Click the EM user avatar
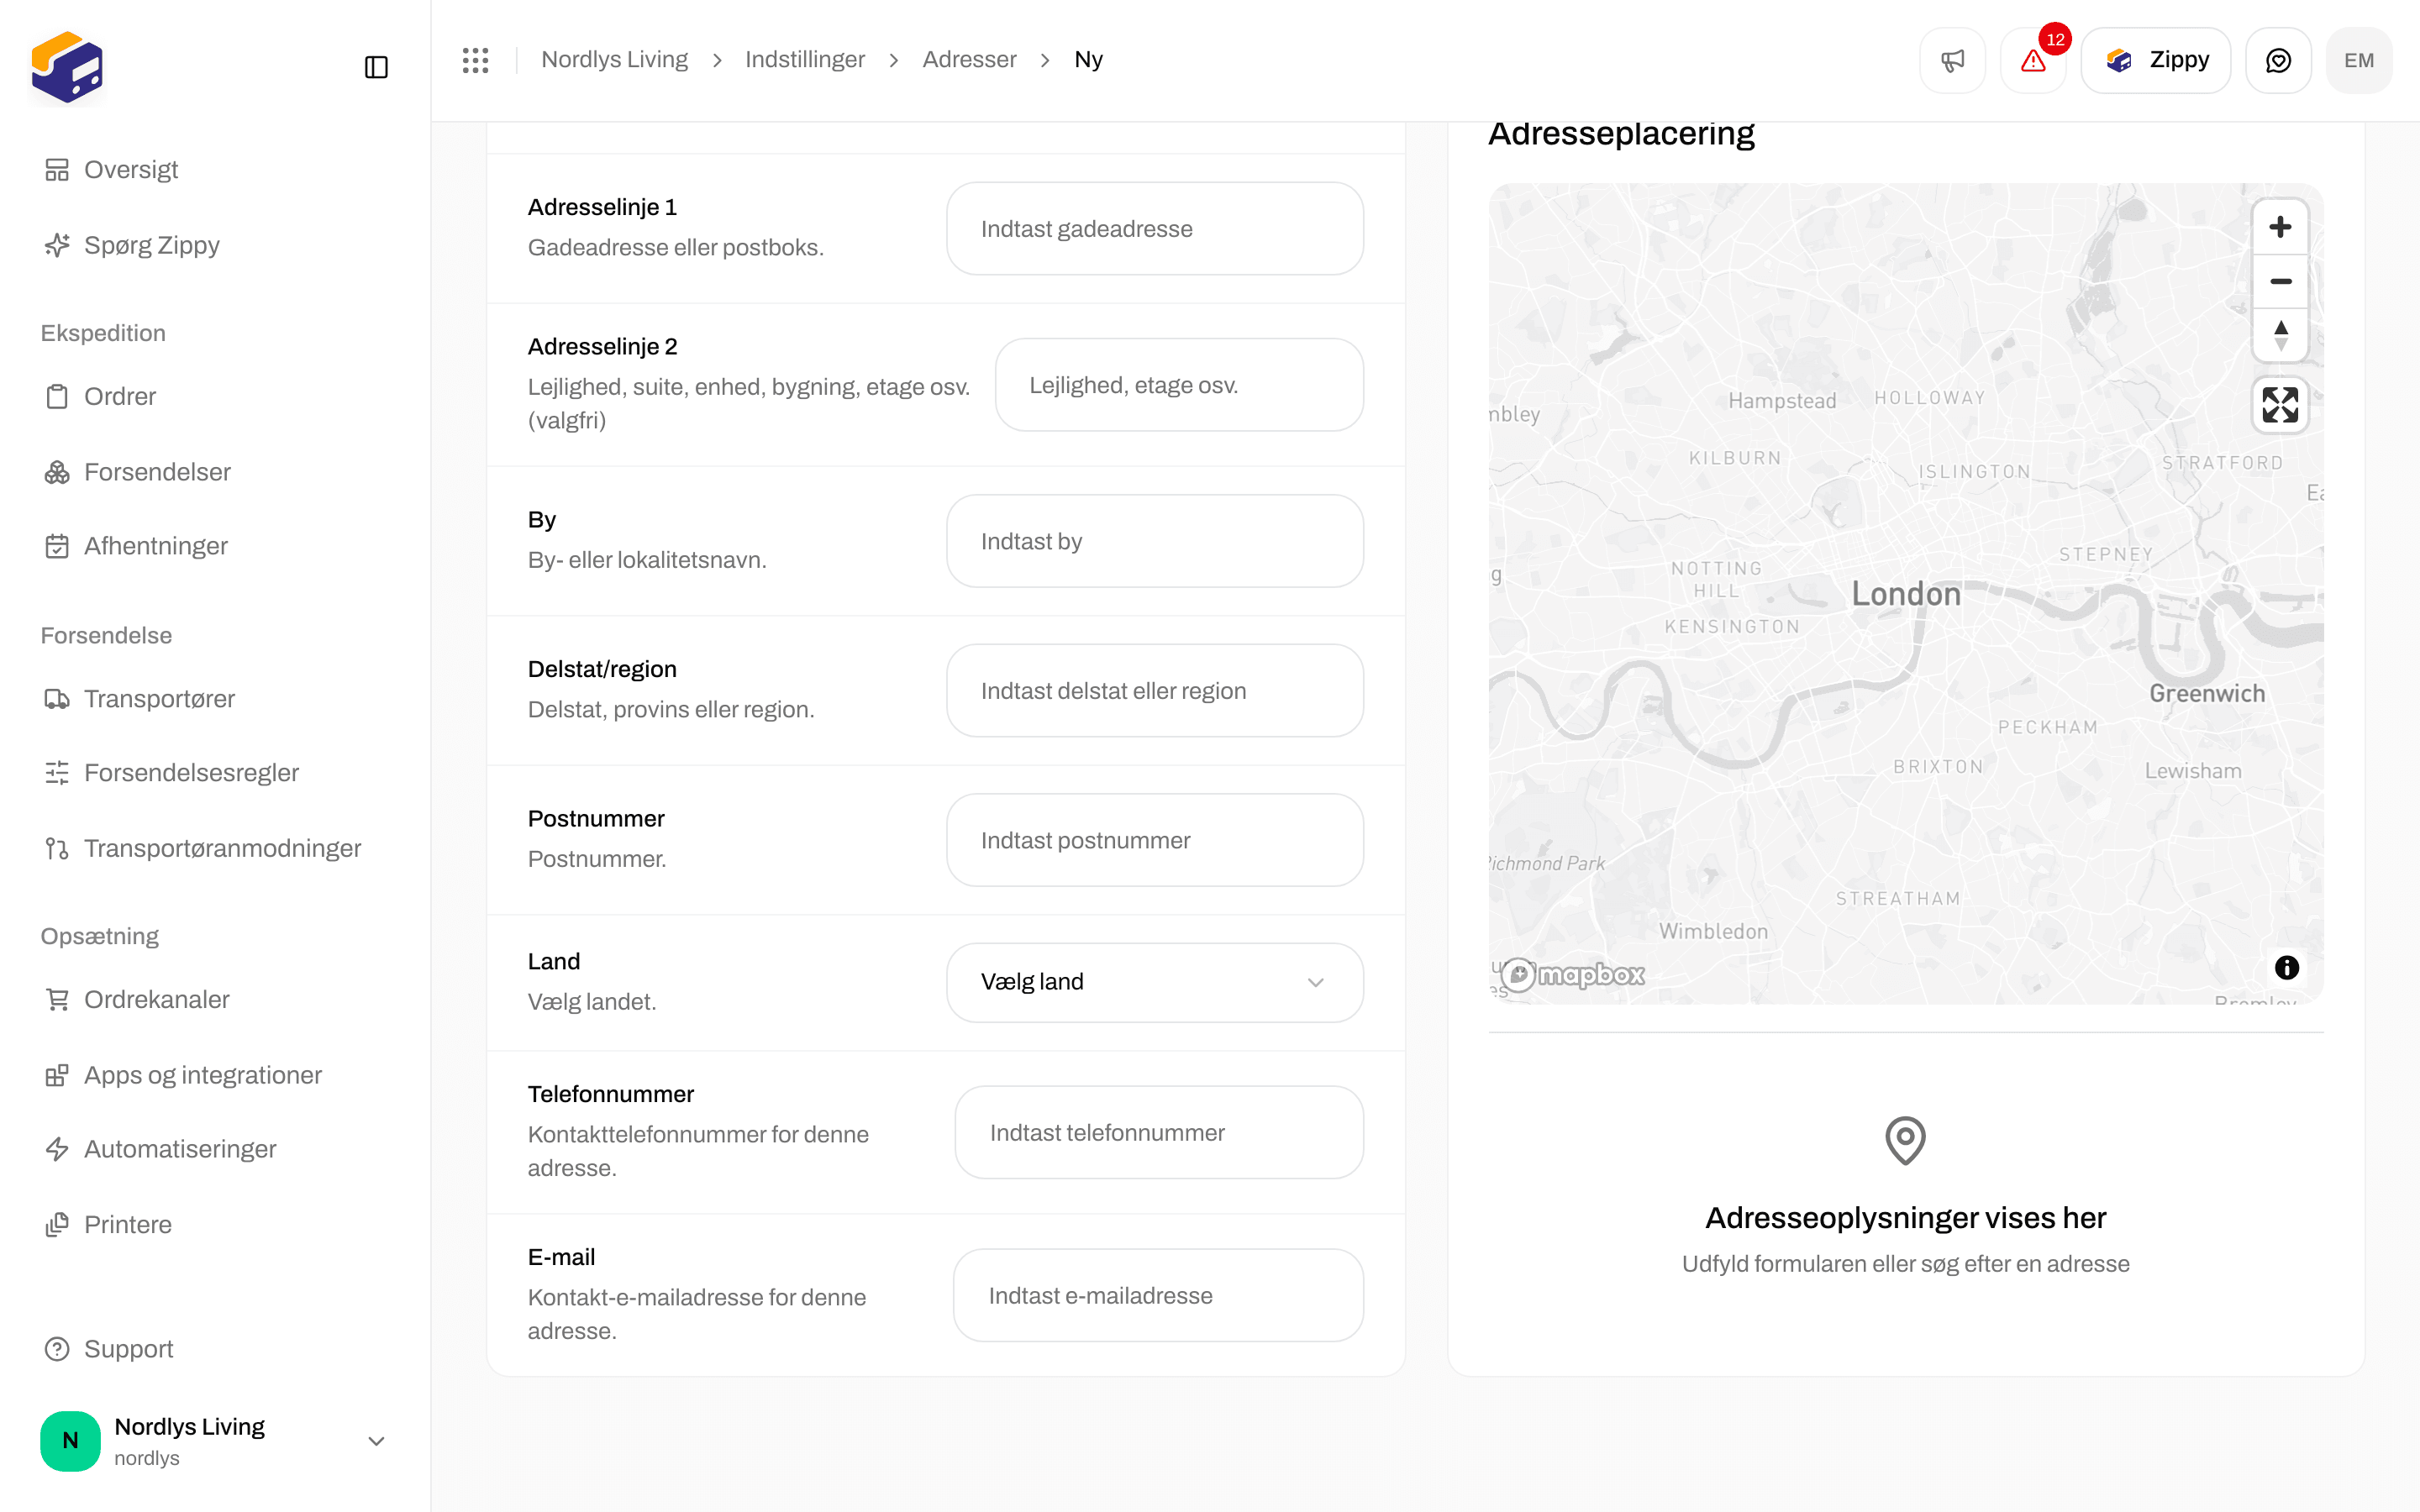 click(x=2359, y=60)
